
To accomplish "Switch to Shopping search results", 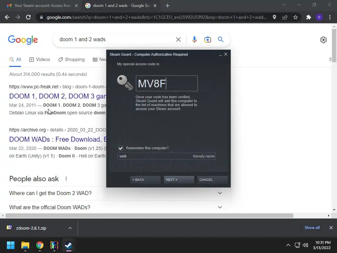I will [71, 60].
